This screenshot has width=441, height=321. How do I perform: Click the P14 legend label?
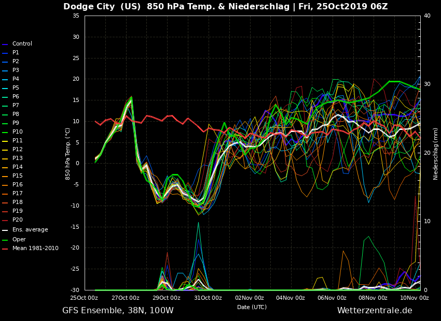(18, 167)
